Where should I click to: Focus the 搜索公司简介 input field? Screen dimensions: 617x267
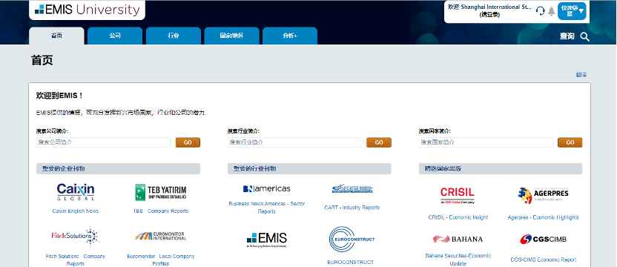tap(103, 142)
